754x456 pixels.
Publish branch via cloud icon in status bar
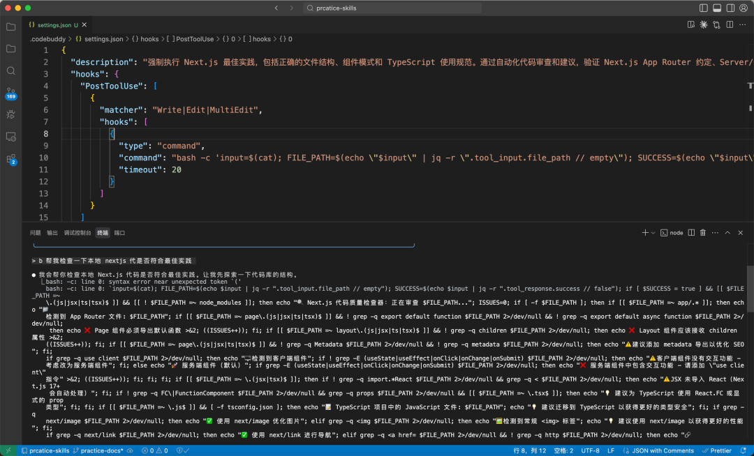point(130,450)
